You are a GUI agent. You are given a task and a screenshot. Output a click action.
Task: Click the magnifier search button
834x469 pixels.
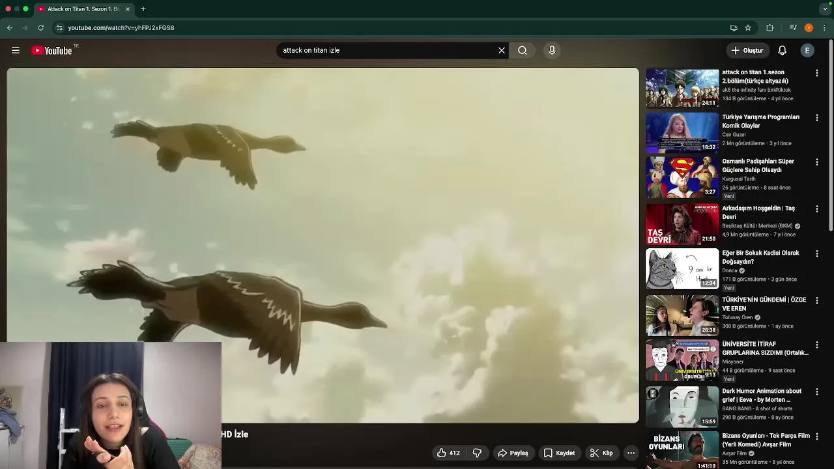pyautogui.click(x=523, y=50)
